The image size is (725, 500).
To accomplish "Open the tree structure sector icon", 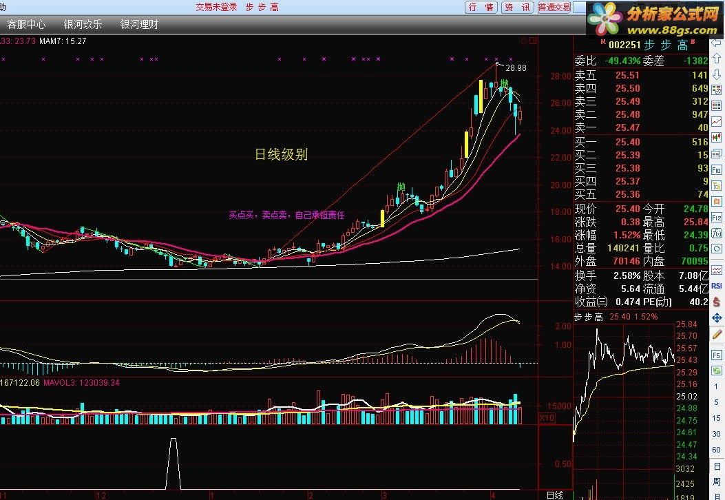I will click(716, 185).
